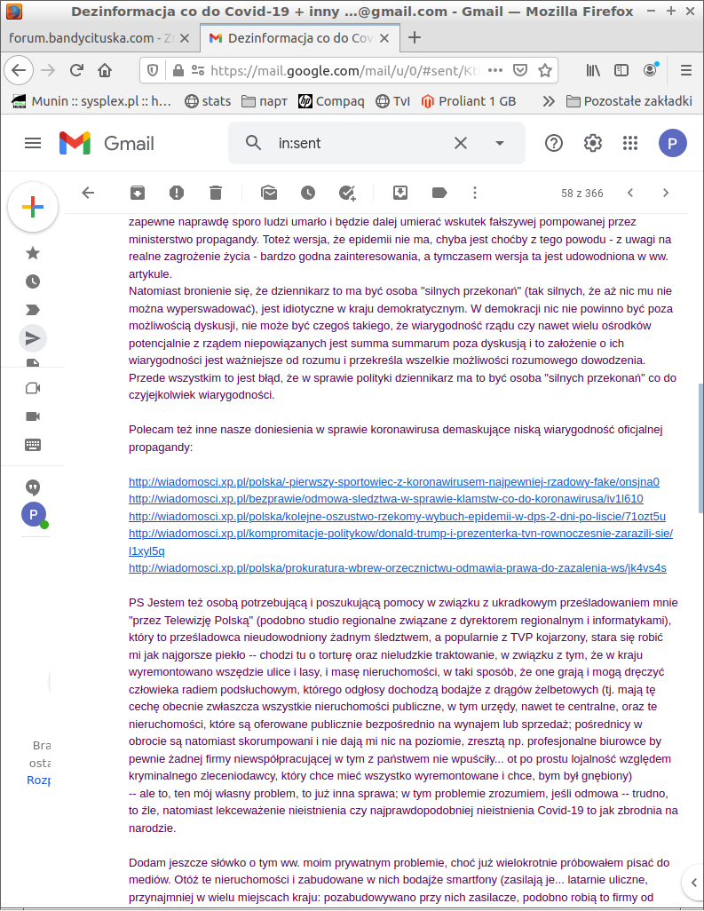The width and height of the screenshot is (704, 911).
Task: Go back to the Sent list
Action: [x=88, y=193]
